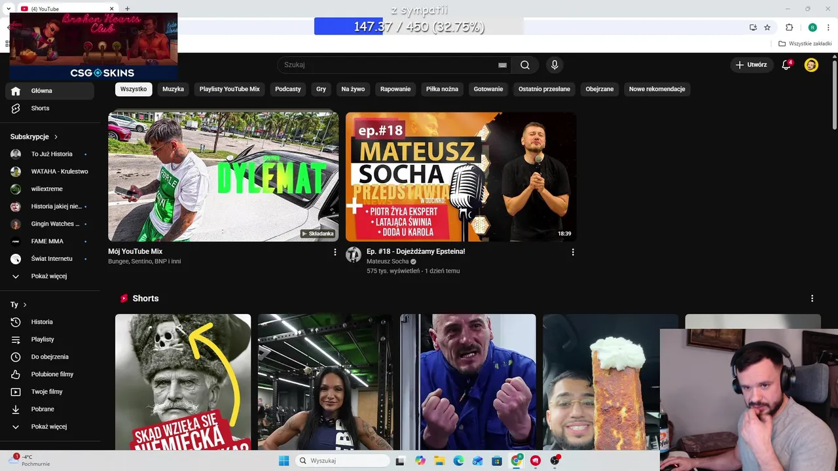Image resolution: width=838 pixels, height=471 pixels.
Task: Select the Wszystko filter chip
Action: tap(134, 89)
